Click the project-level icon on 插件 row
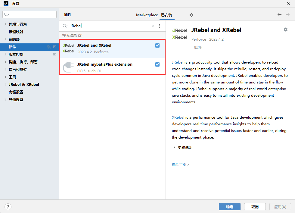This screenshot has width=295, height=213. click(x=54, y=47)
